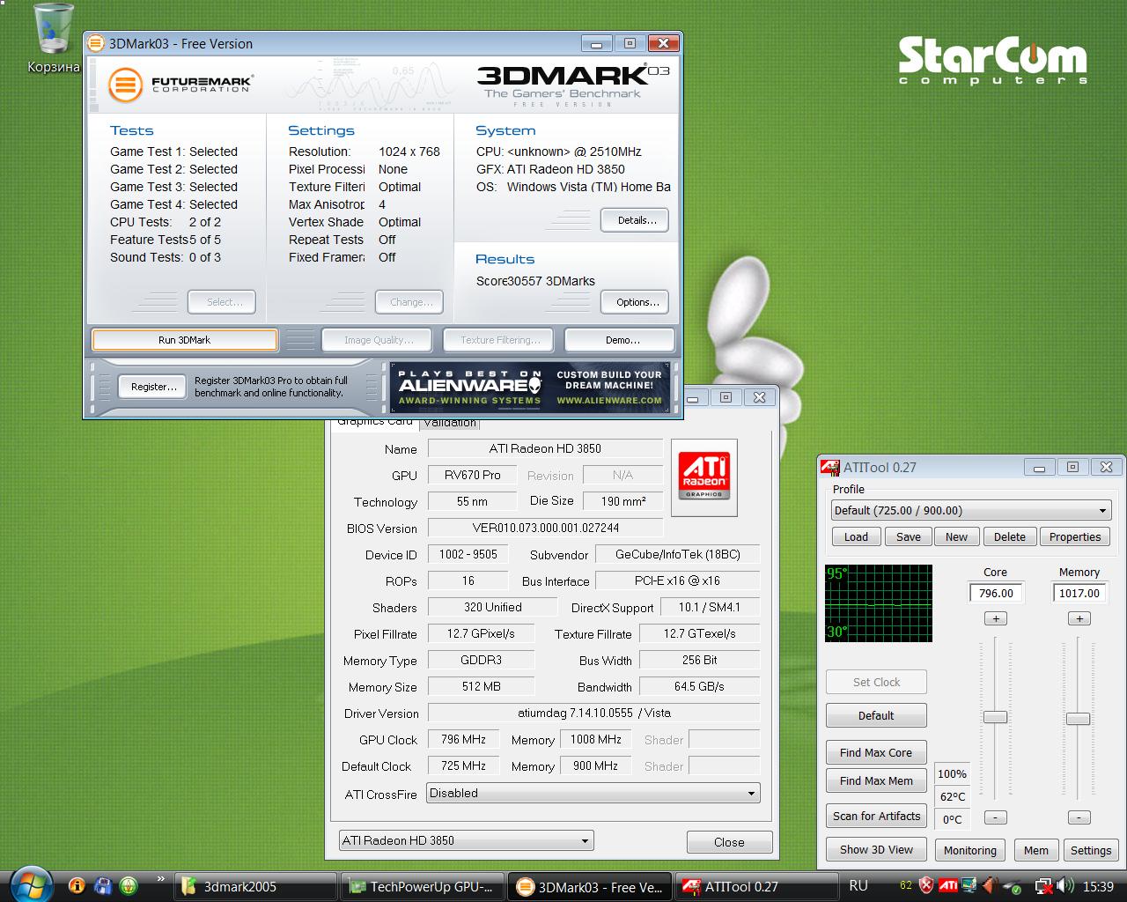
Task: Click Find Max Mem button
Action: click(x=876, y=780)
